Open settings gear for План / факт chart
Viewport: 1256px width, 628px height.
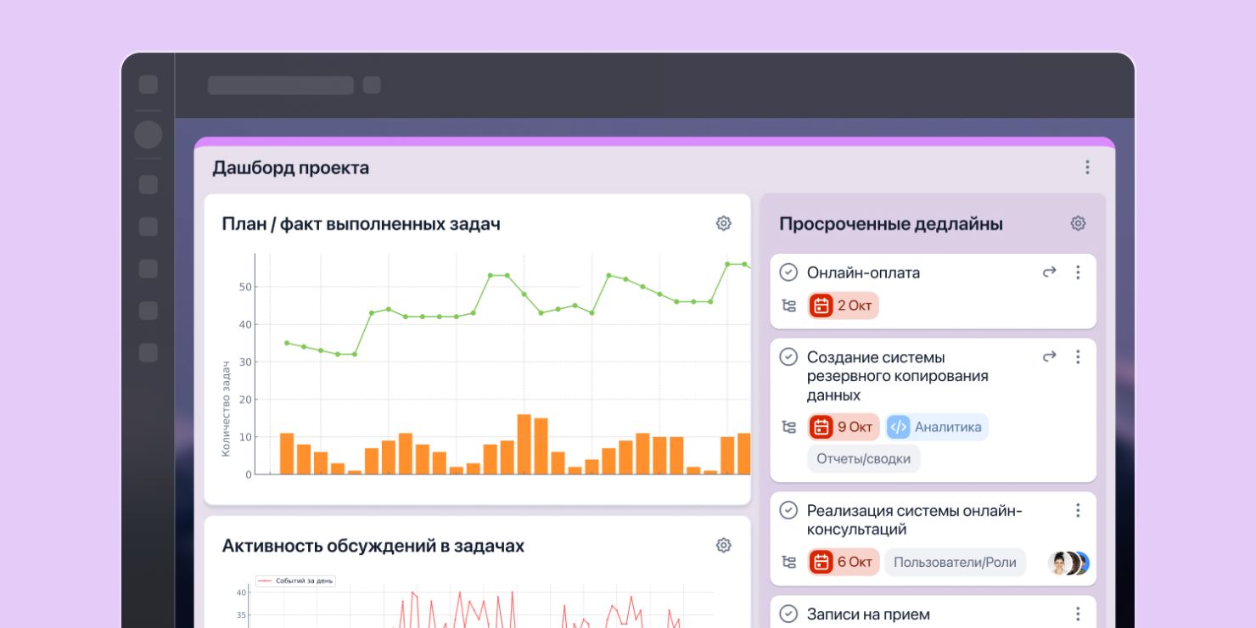[x=723, y=223]
